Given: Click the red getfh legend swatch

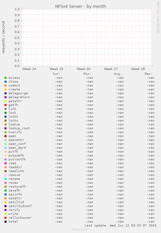Looking at the screenshot, I should (6, 105).
